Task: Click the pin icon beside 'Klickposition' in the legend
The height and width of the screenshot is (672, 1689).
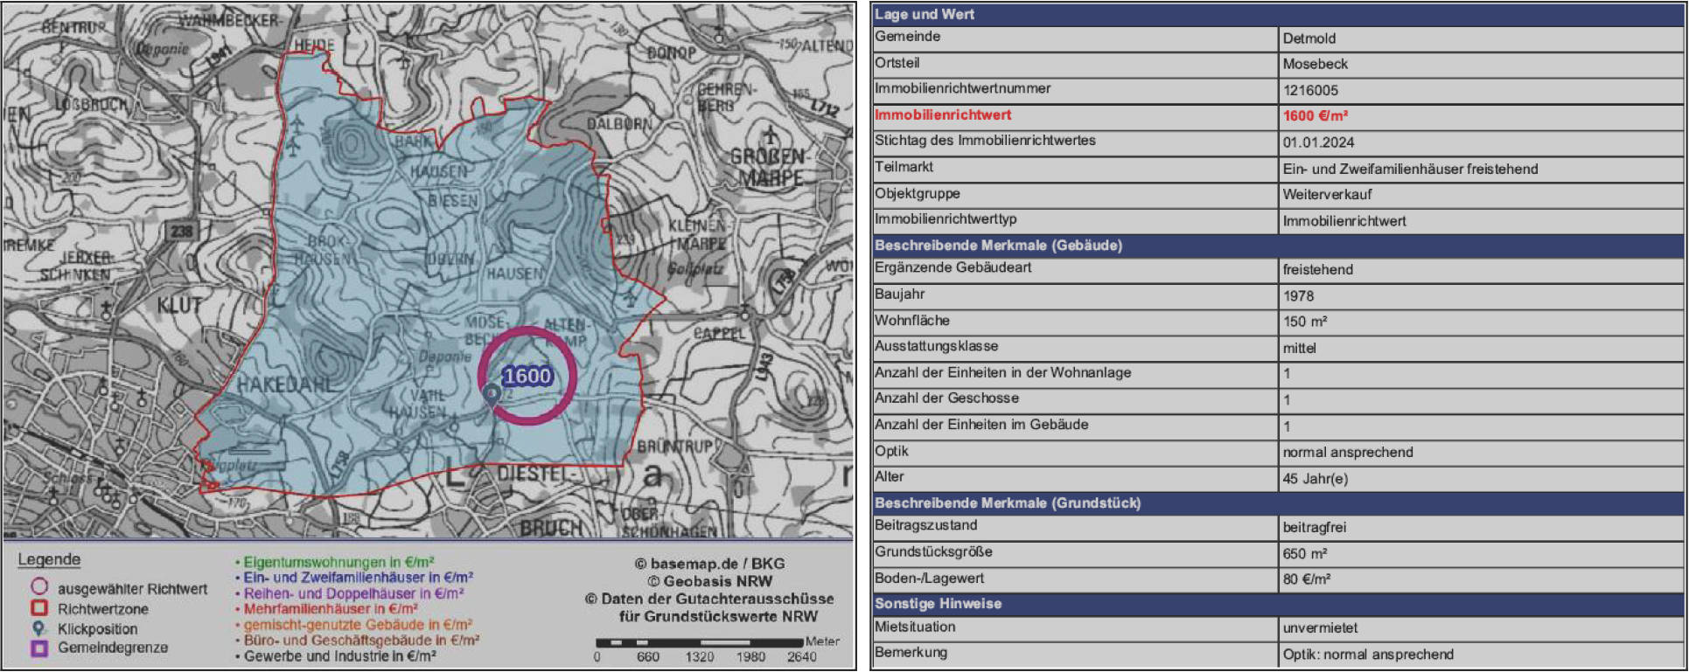Action: click(x=38, y=628)
